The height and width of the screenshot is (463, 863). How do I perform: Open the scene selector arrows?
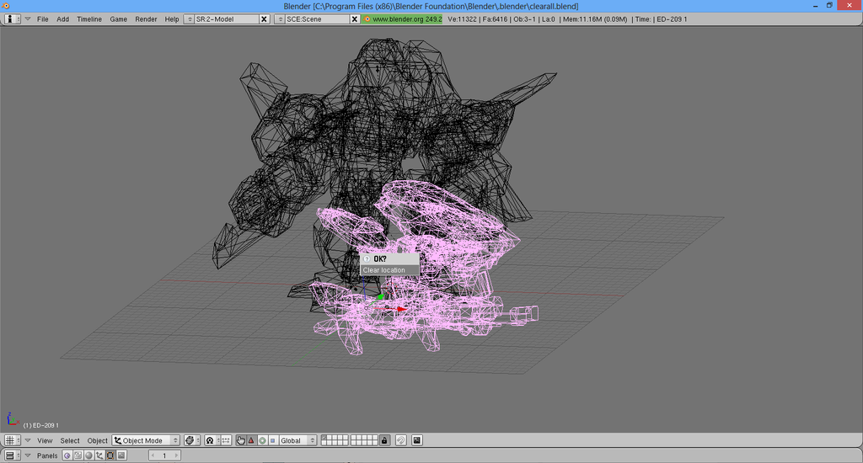pos(280,19)
